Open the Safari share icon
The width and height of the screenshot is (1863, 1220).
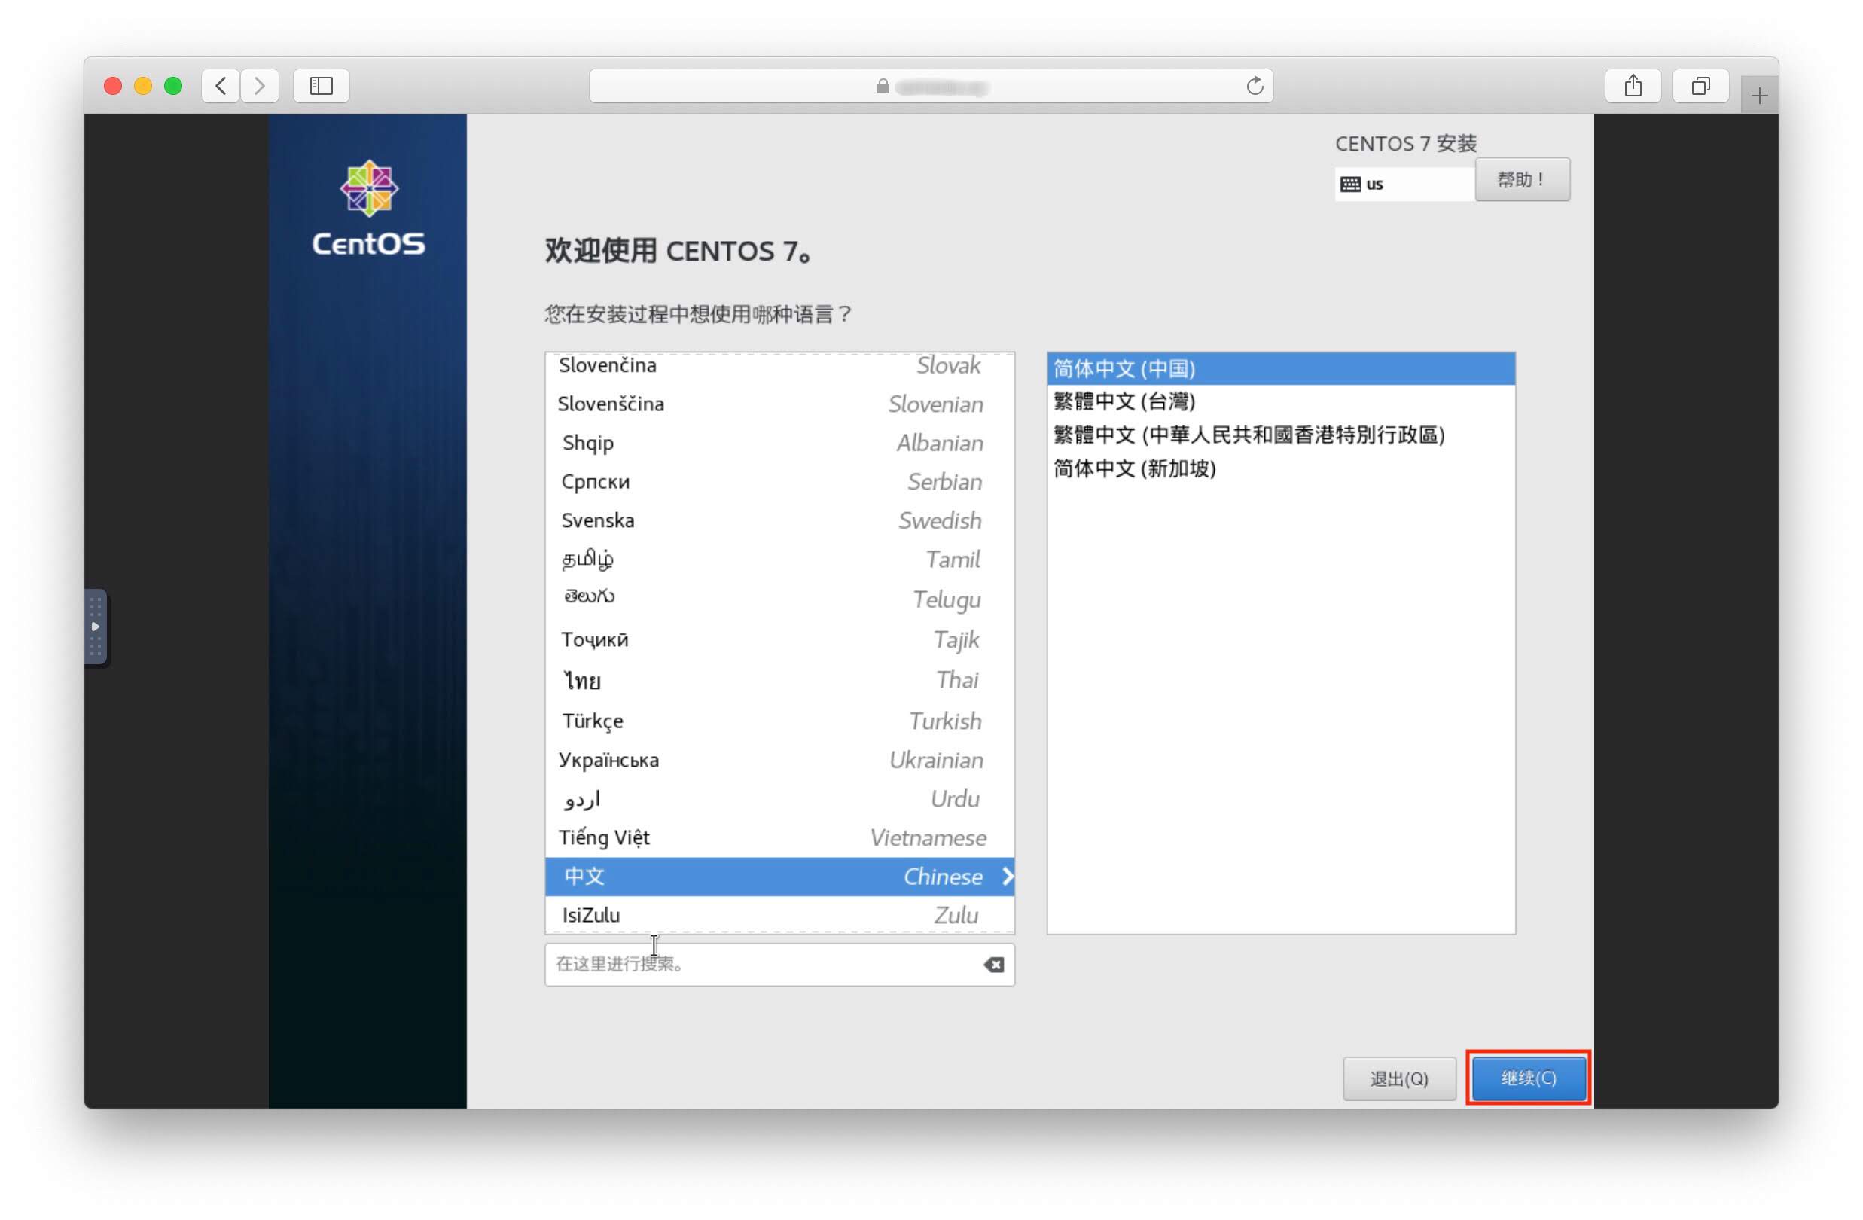tap(1633, 85)
